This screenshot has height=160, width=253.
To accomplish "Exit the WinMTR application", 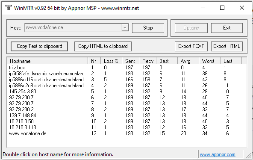I will (227, 28).
